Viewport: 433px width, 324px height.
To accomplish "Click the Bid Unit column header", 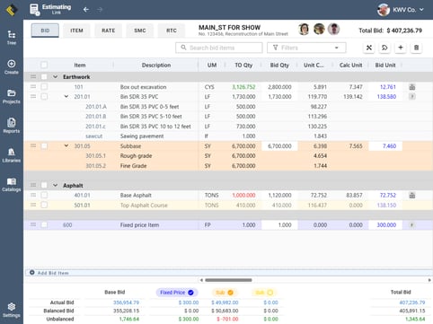I will [x=385, y=65].
